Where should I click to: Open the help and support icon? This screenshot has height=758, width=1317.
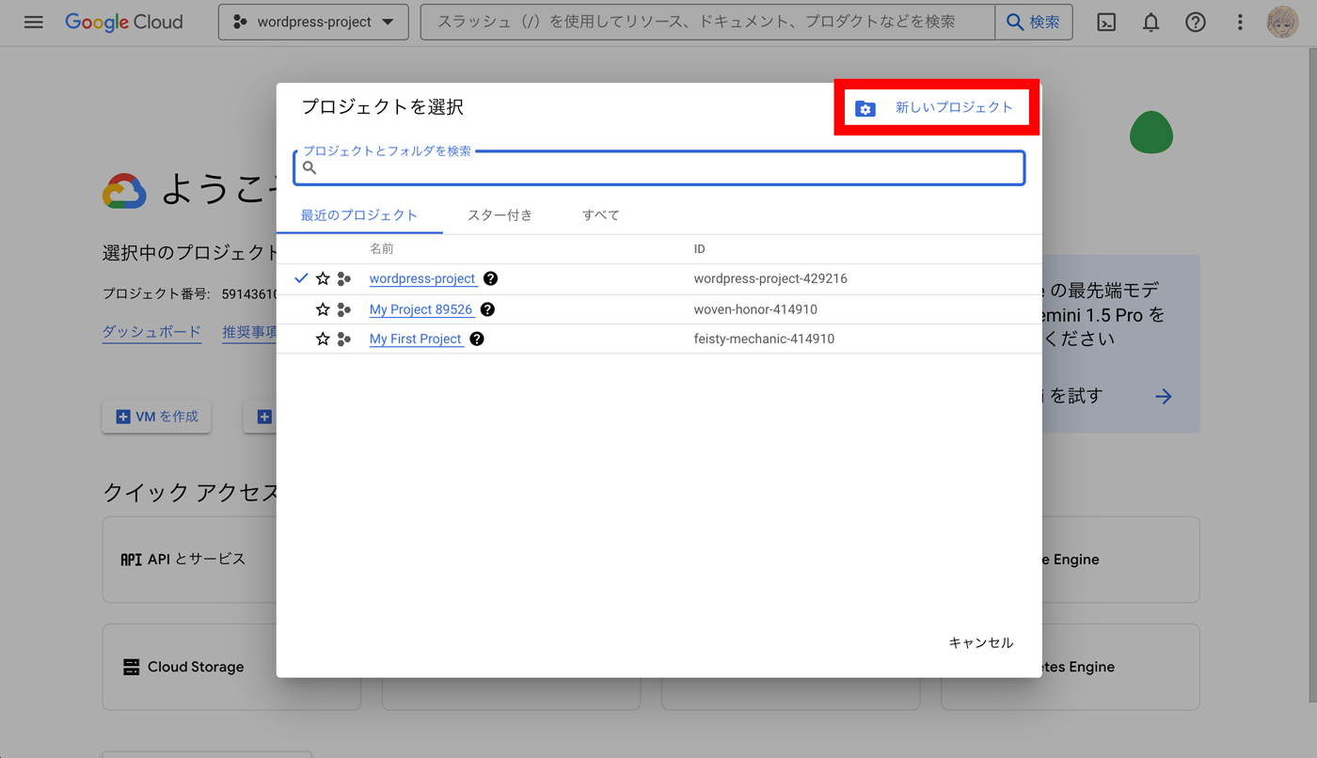[1195, 22]
